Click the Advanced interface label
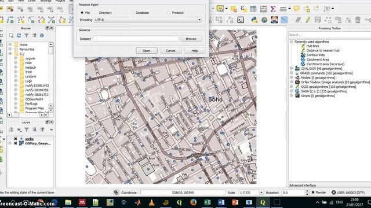This screenshot has width=371, height=208. pyautogui.click(x=303, y=185)
